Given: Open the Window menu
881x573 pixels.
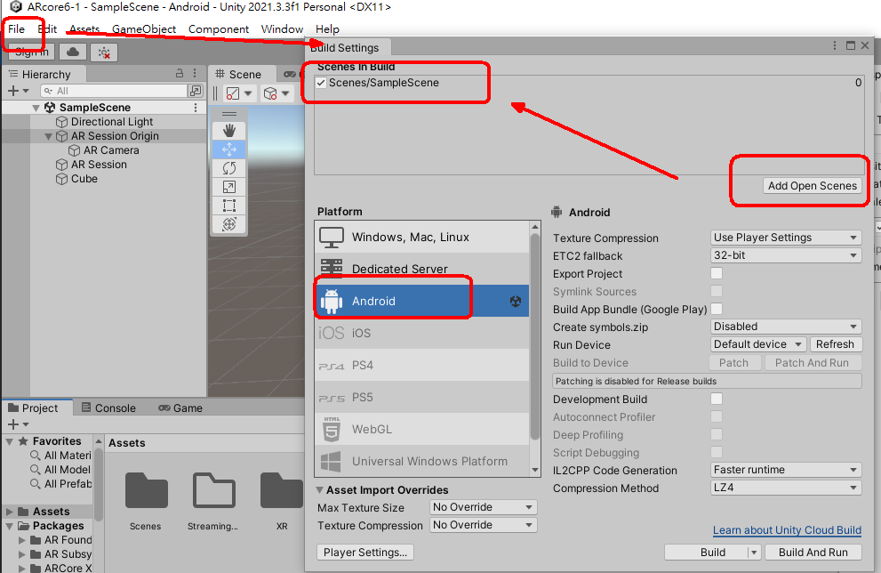Looking at the screenshot, I should [x=282, y=29].
